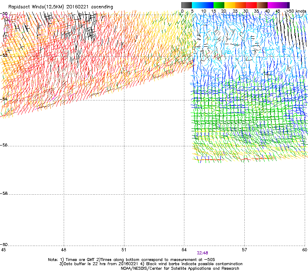Click the green 15-20 knots legend swatch

(x=219, y=5)
